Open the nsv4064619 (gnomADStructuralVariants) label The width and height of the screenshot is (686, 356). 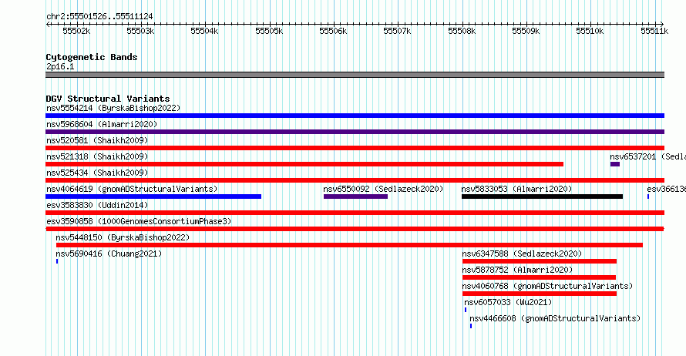[x=132, y=189]
